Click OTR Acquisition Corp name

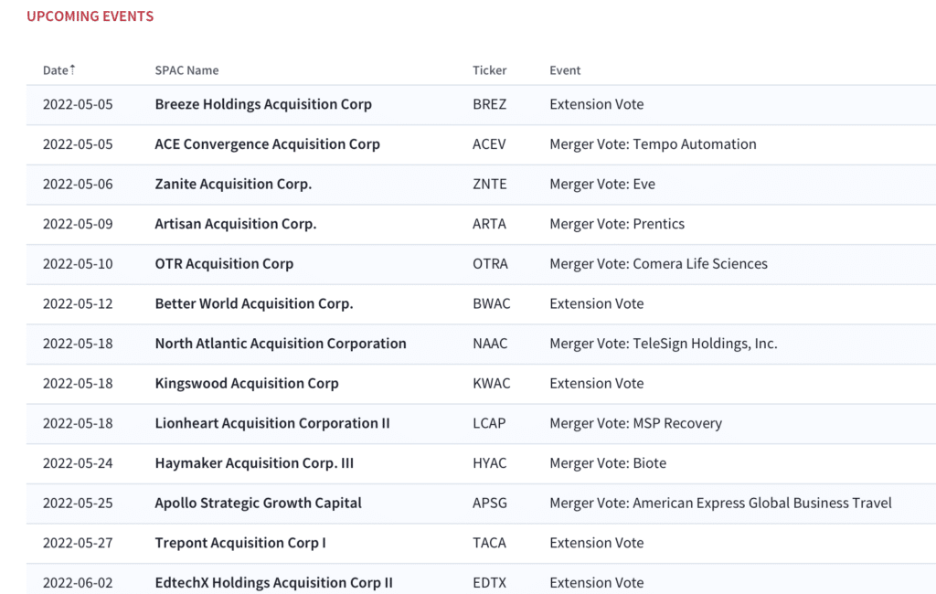coord(225,264)
